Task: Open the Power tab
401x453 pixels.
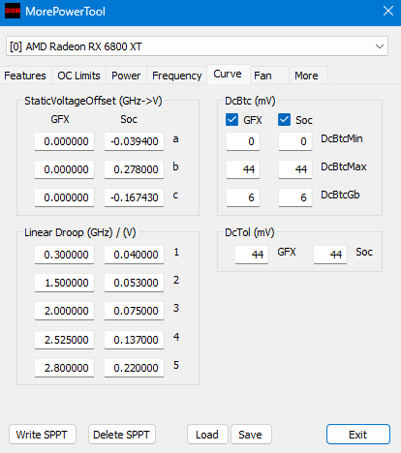Action: click(126, 75)
